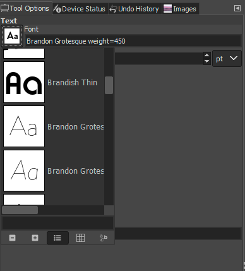The width and height of the screenshot is (245, 271).
Task: Select the upright Brandon Grotesque font preview
Action: tap(24, 126)
